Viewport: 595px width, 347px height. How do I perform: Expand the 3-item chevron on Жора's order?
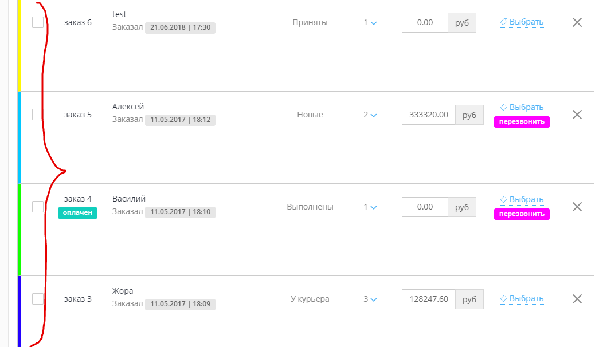point(370,299)
